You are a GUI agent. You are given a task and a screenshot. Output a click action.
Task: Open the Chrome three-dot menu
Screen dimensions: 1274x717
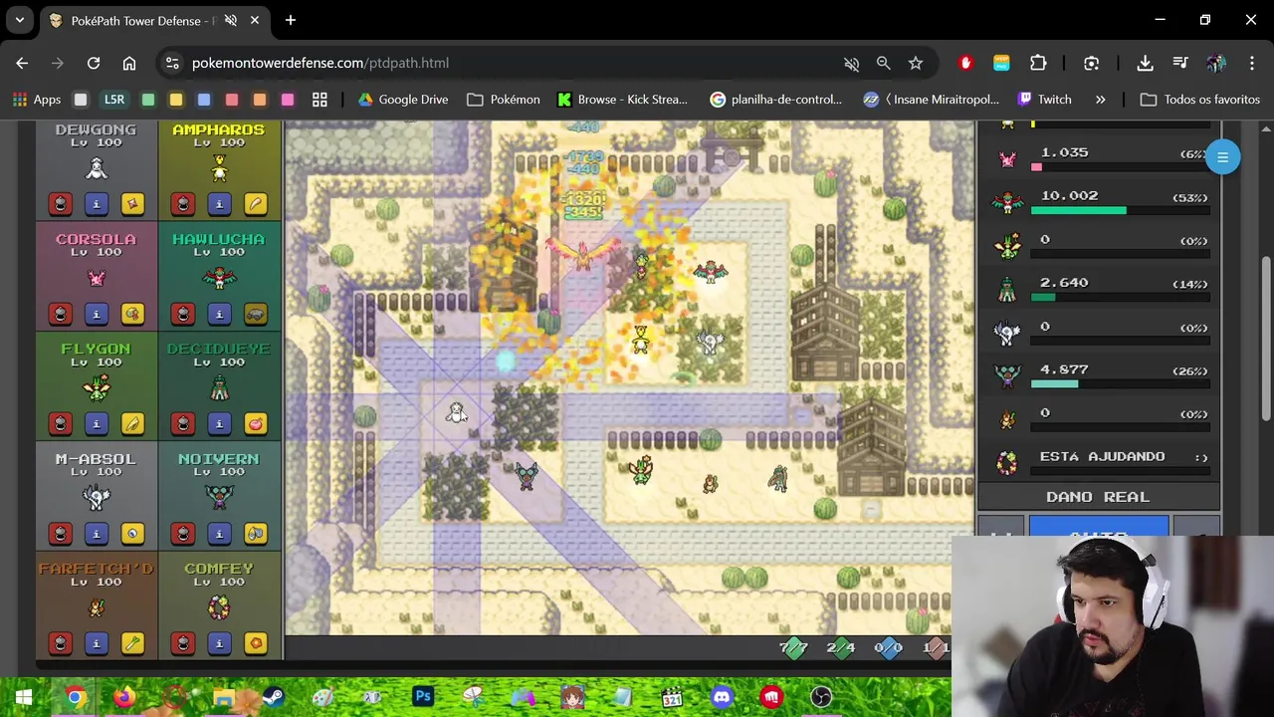[x=1252, y=63]
